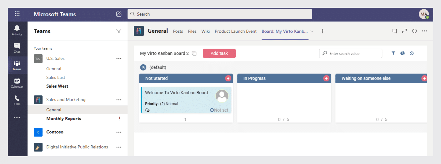Screen dimensions: 441x164
Task: Click the Add task button
Action: pyautogui.click(x=219, y=53)
